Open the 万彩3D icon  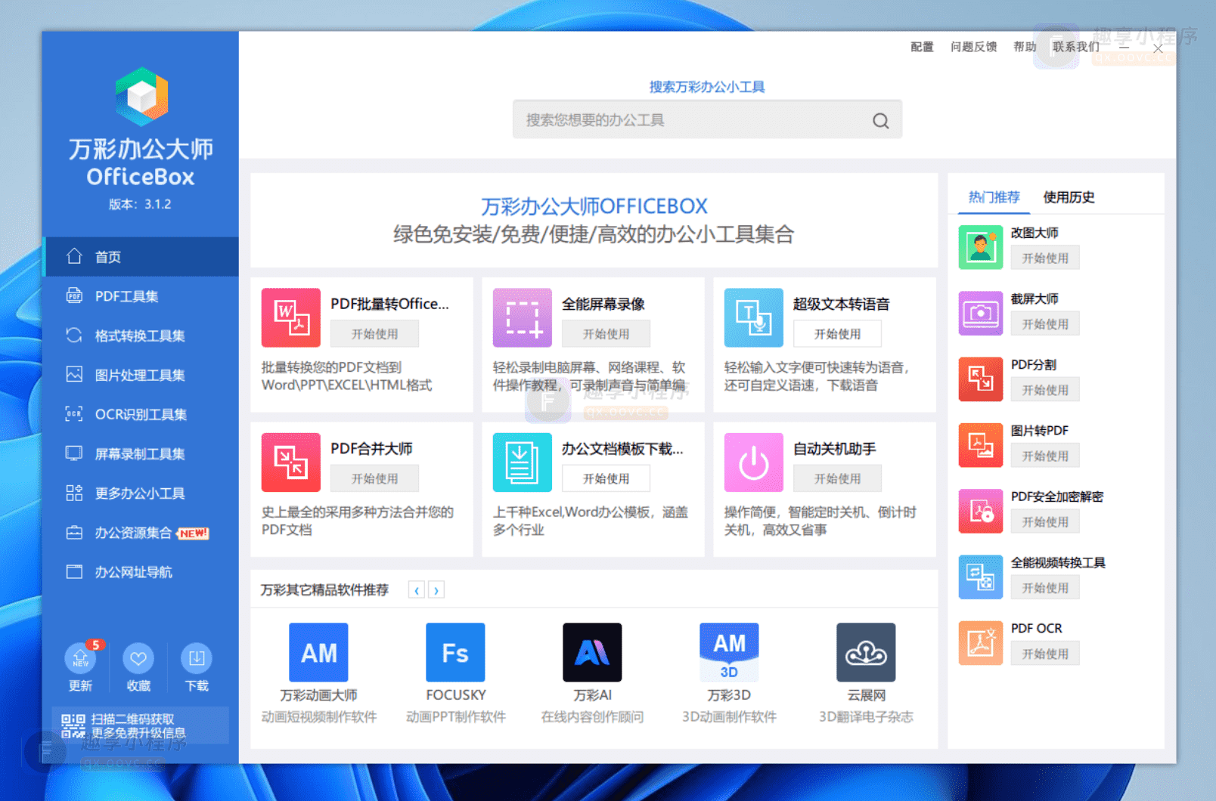point(729,652)
